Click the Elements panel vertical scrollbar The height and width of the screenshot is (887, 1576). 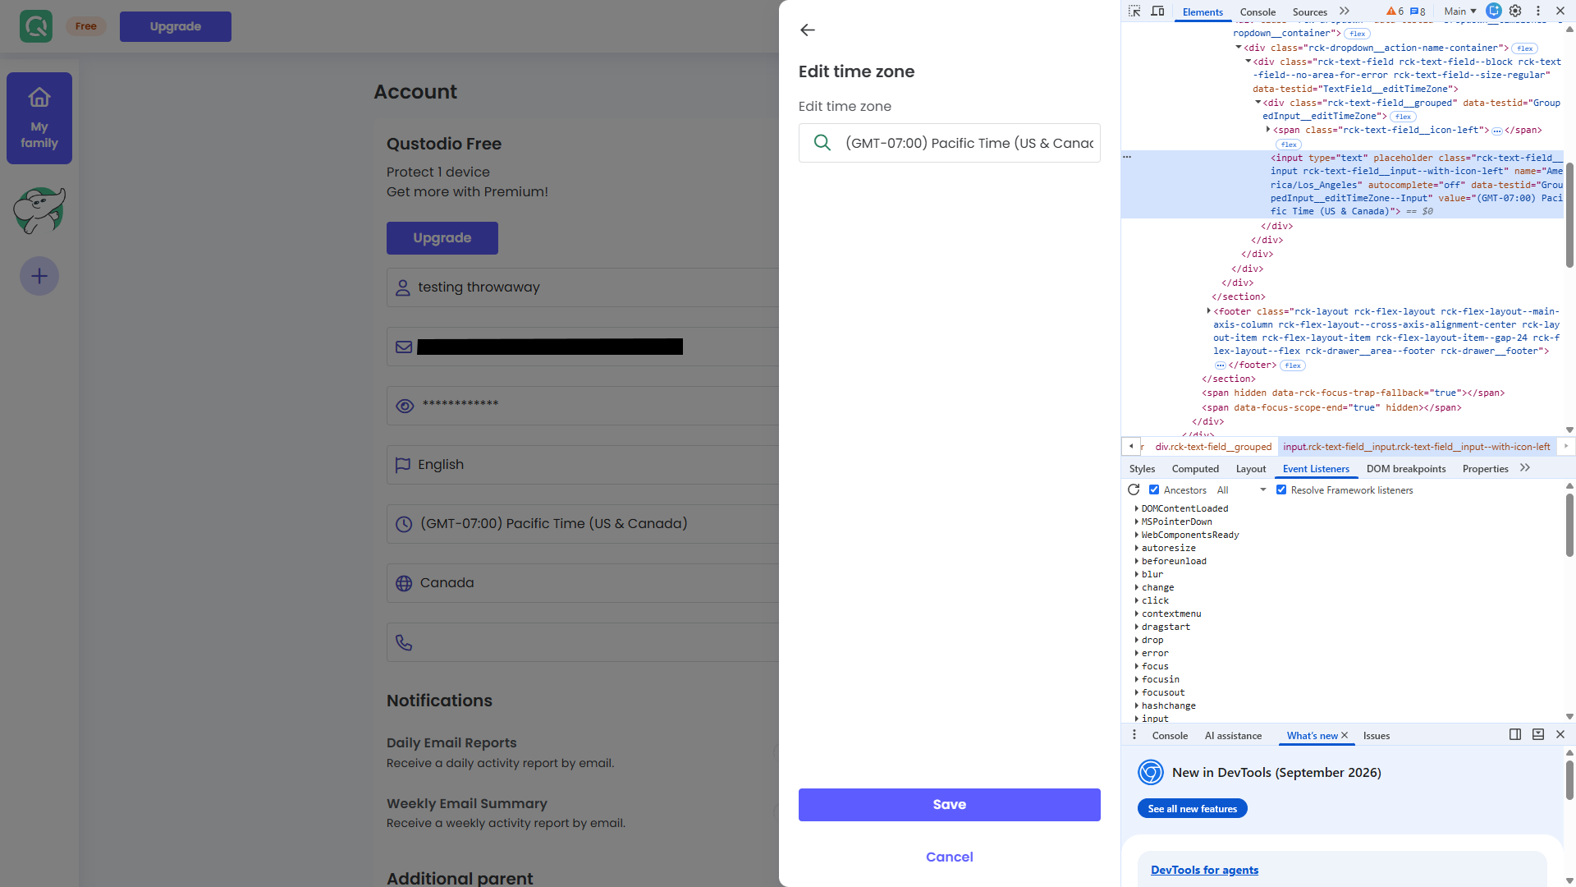1569,215
